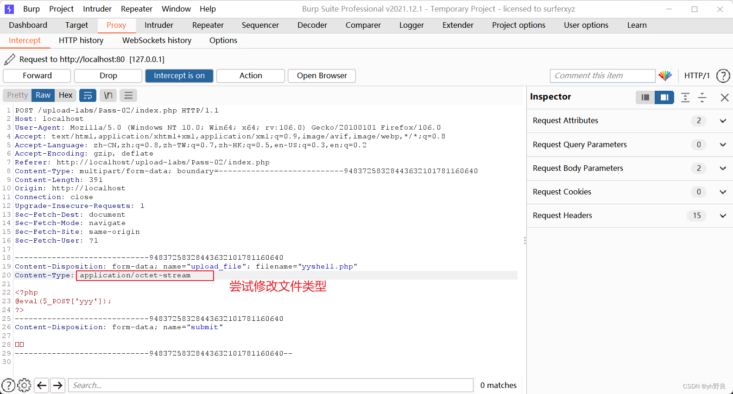Viewport: 733px width, 394px height.
Task: Open the Project options tab
Action: (518, 25)
